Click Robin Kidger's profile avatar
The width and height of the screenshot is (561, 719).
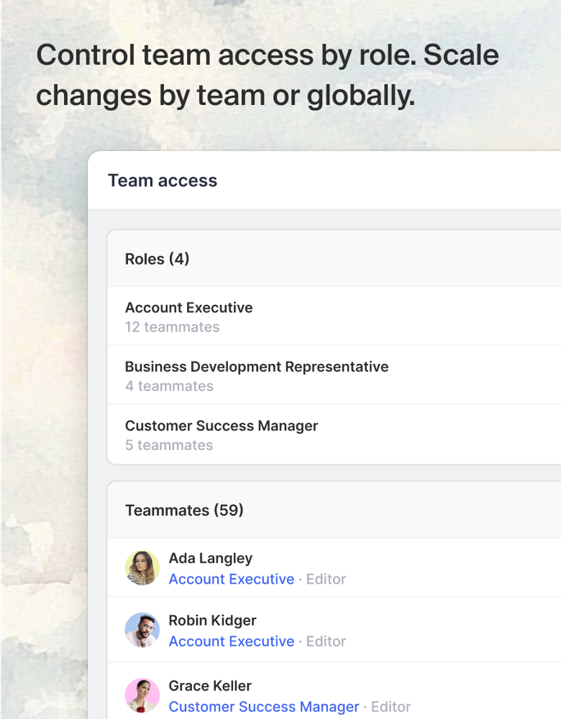(x=142, y=630)
